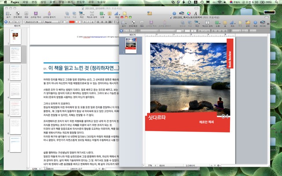Expand toolbar overflow chevron in front window
Screen dimensions: 282x176
(x=268, y=24)
